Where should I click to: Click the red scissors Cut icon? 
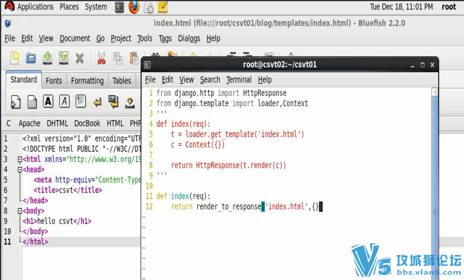[102, 58]
